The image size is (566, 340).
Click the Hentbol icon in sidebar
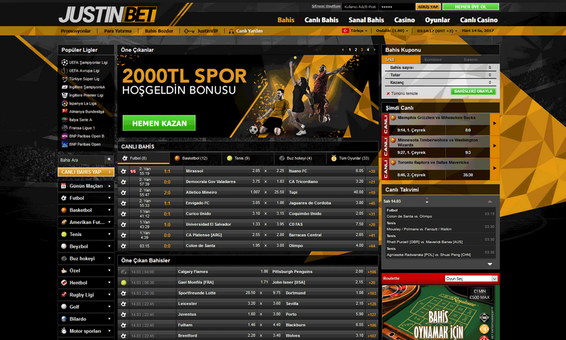point(64,283)
